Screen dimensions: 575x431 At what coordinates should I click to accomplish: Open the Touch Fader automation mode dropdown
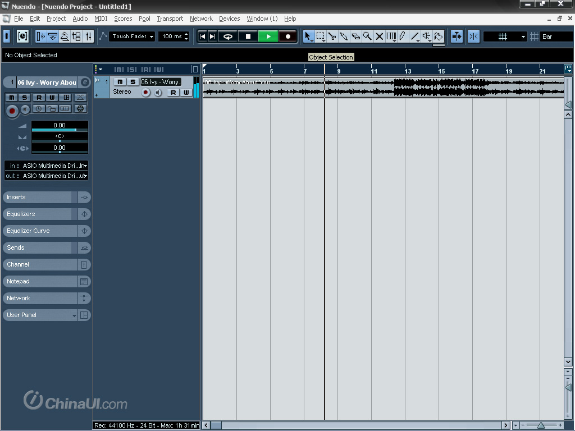(132, 36)
